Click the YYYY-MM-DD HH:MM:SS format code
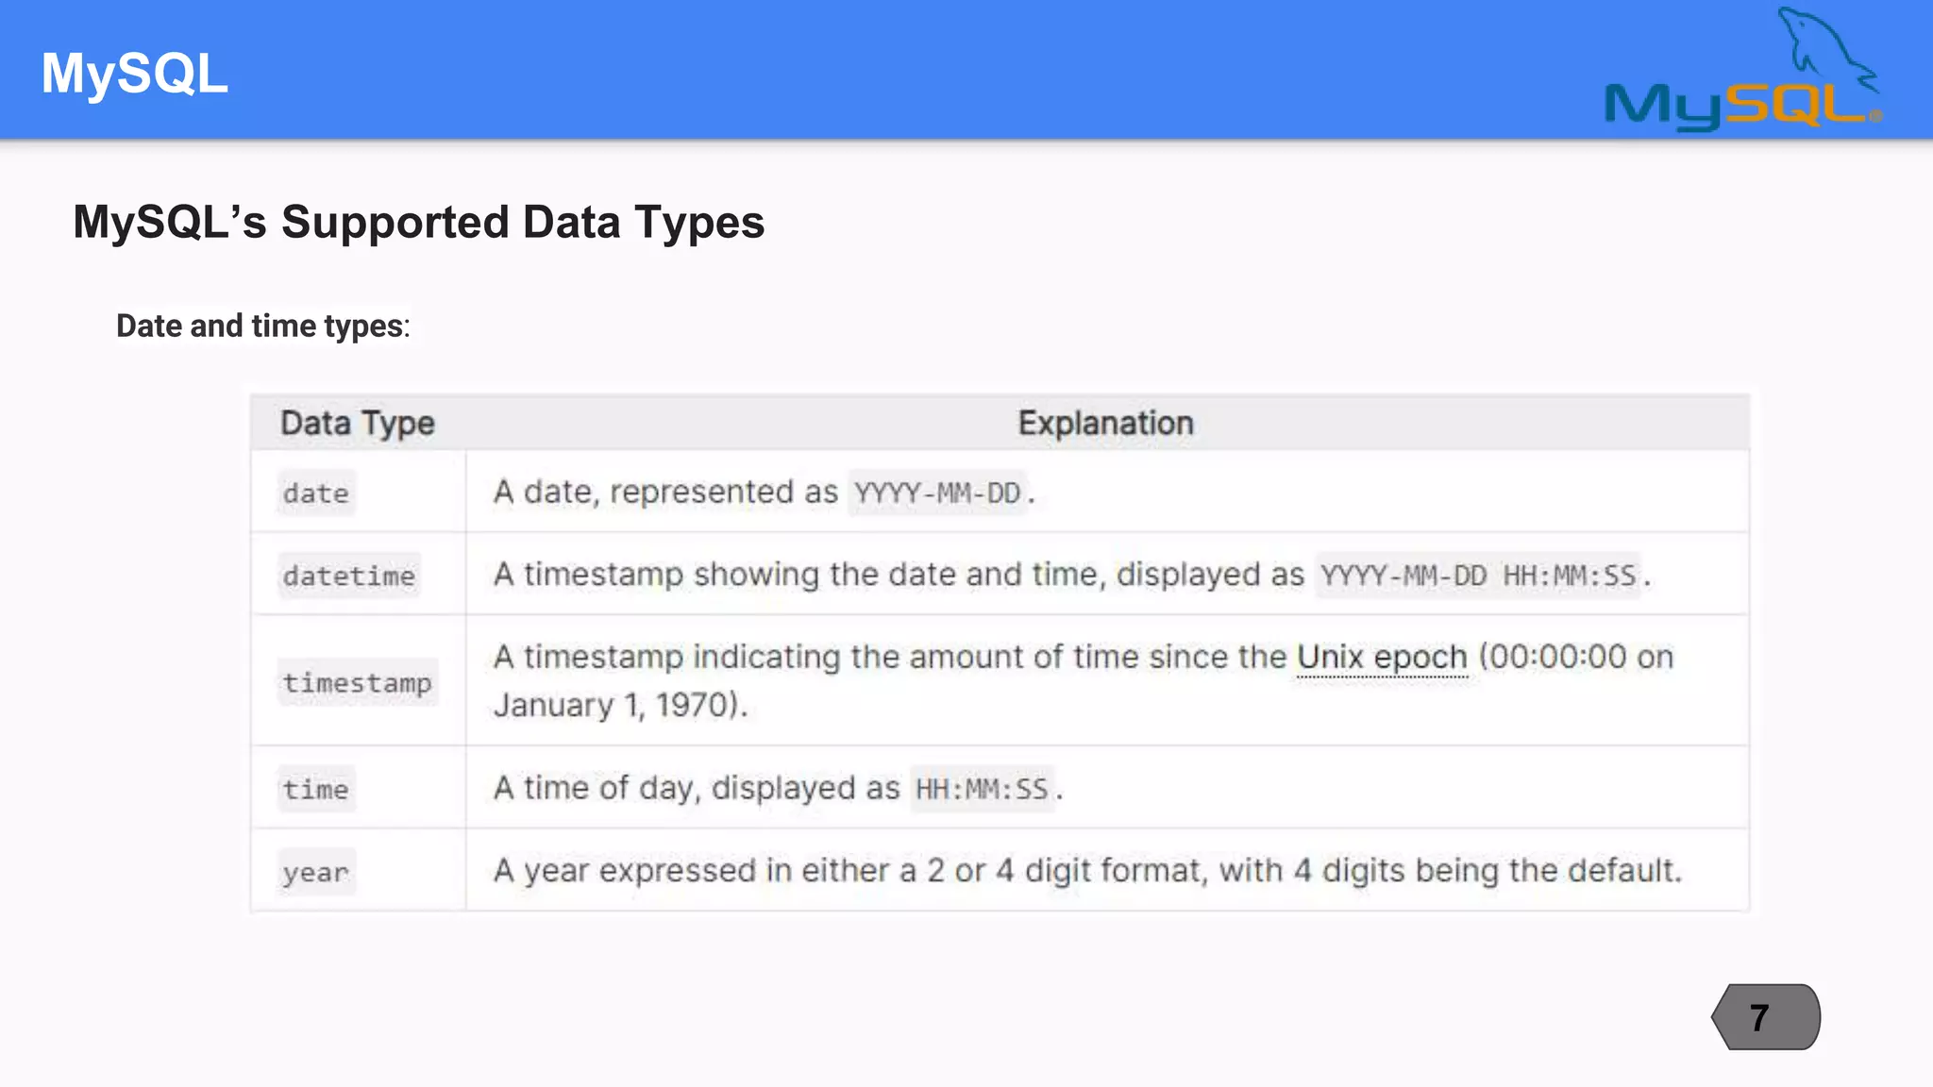The image size is (1933, 1087). 1478,575
